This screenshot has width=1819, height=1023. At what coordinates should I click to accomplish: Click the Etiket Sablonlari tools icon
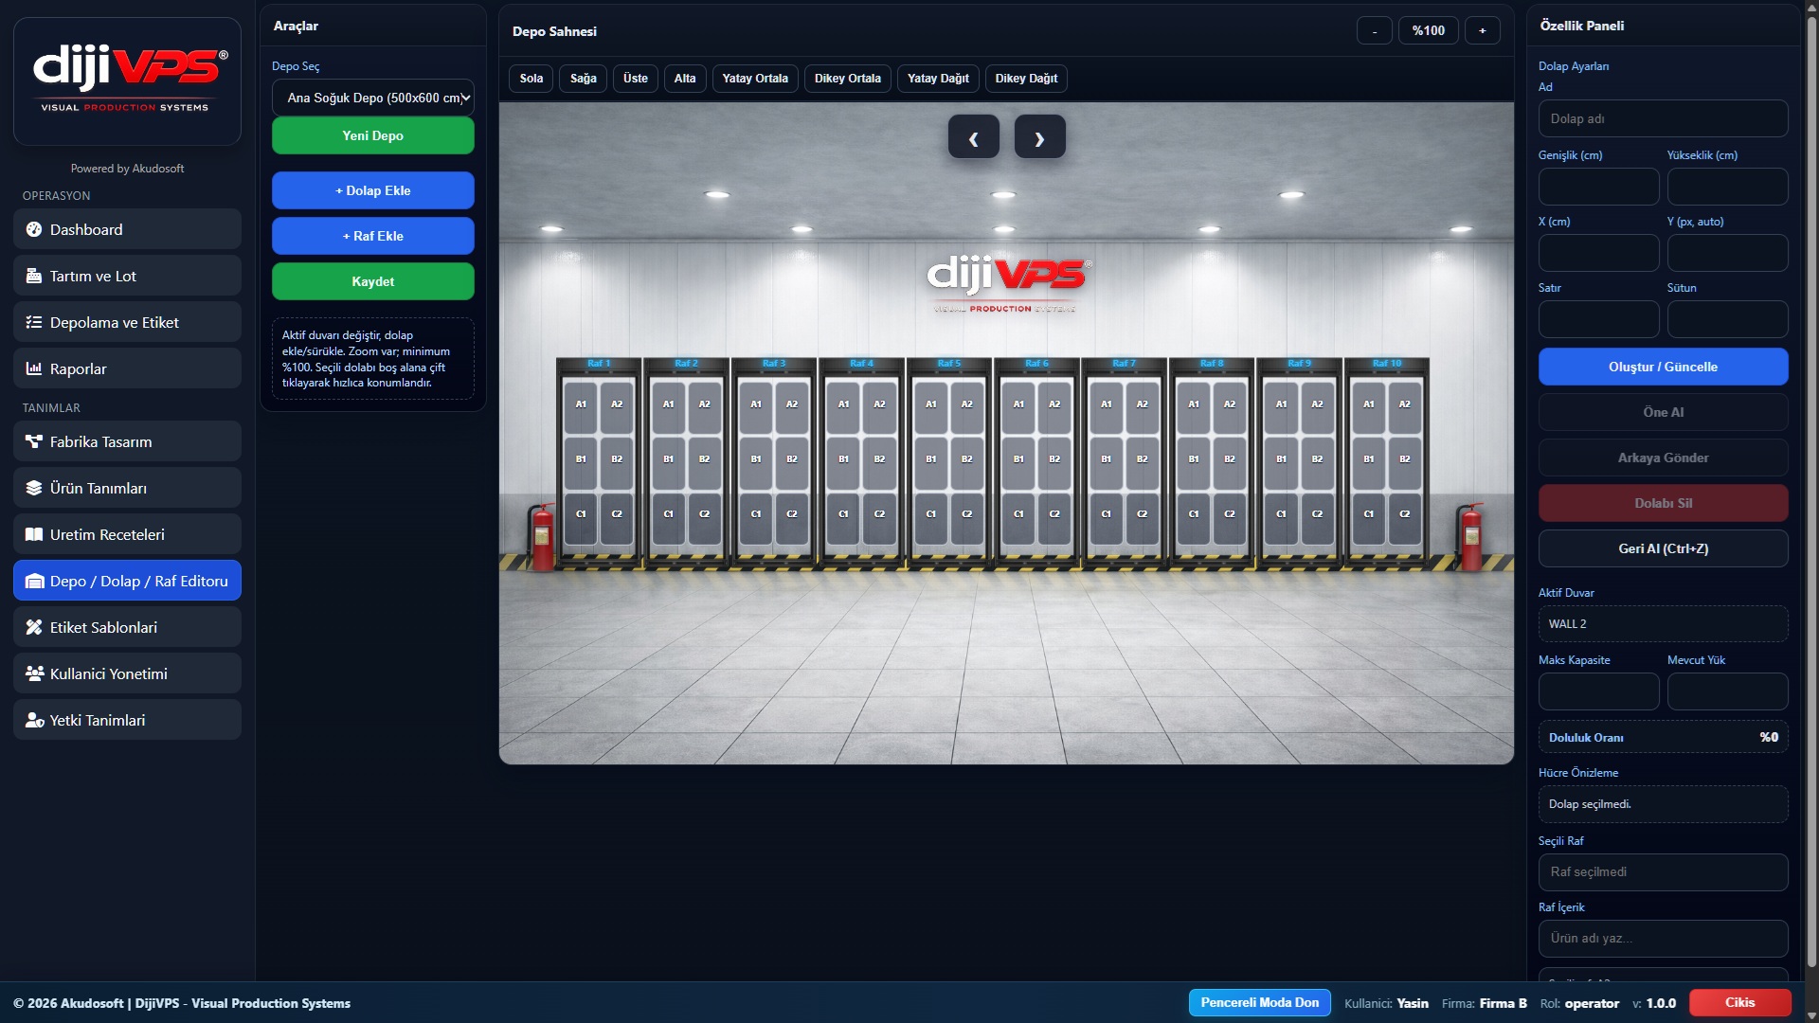(34, 627)
